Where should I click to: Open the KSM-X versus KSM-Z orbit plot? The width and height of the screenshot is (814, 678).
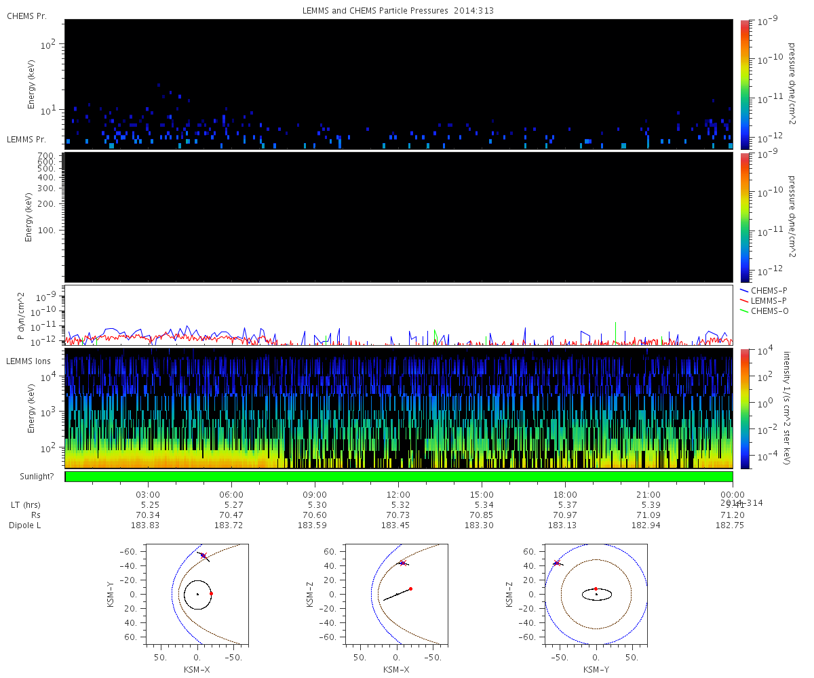coord(397,593)
